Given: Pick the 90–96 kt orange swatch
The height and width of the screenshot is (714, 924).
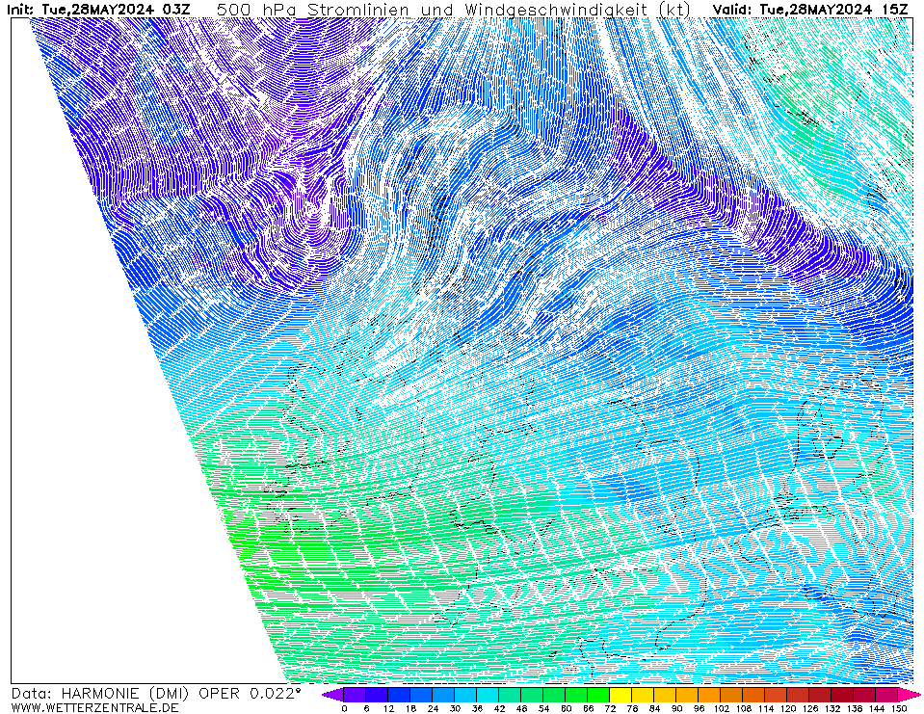Looking at the screenshot, I should coord(688,695).
